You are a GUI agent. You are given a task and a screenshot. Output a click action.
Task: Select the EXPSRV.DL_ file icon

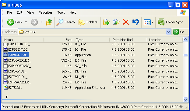[5, 71]
